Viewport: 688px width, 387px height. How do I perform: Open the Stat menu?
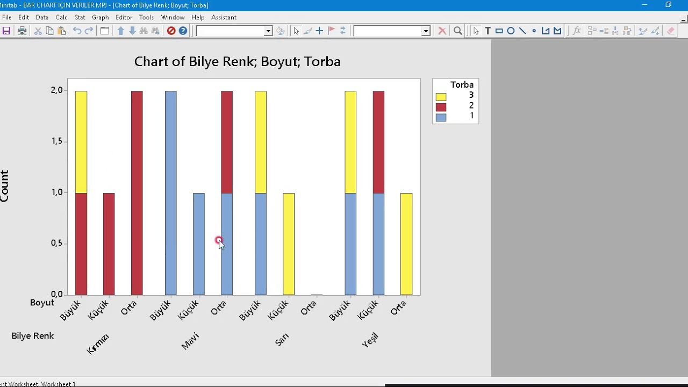(80, 17)
